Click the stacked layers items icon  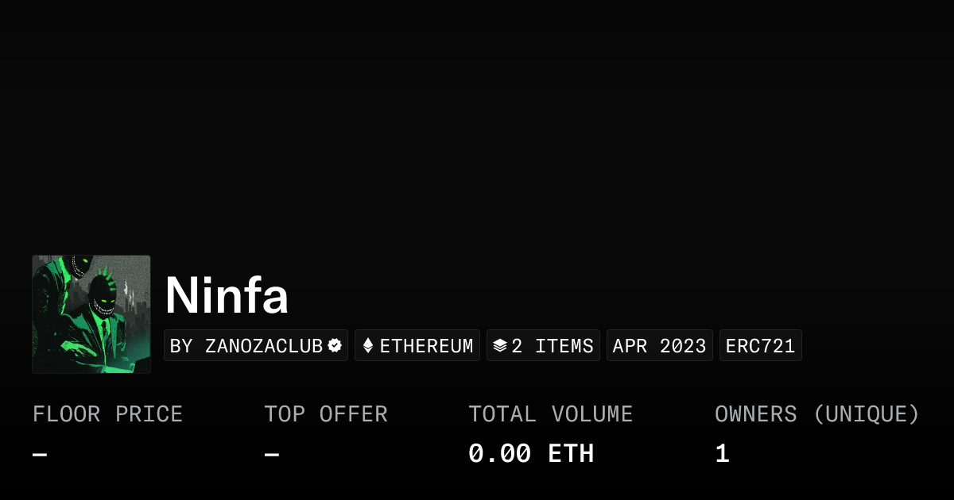pos(499,345)
